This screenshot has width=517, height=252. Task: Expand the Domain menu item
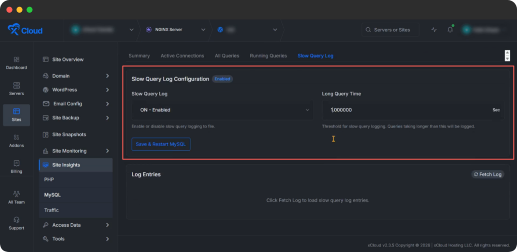76,76
